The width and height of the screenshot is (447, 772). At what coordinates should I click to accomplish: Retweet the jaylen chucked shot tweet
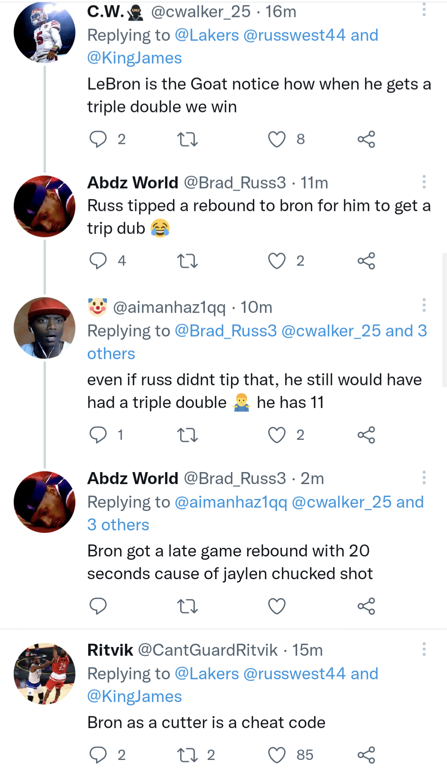point(187,606)
